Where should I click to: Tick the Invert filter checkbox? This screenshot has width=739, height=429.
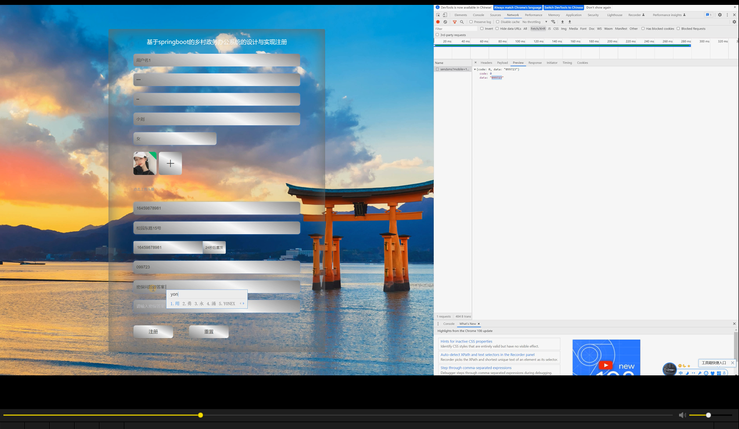point(482,28)
